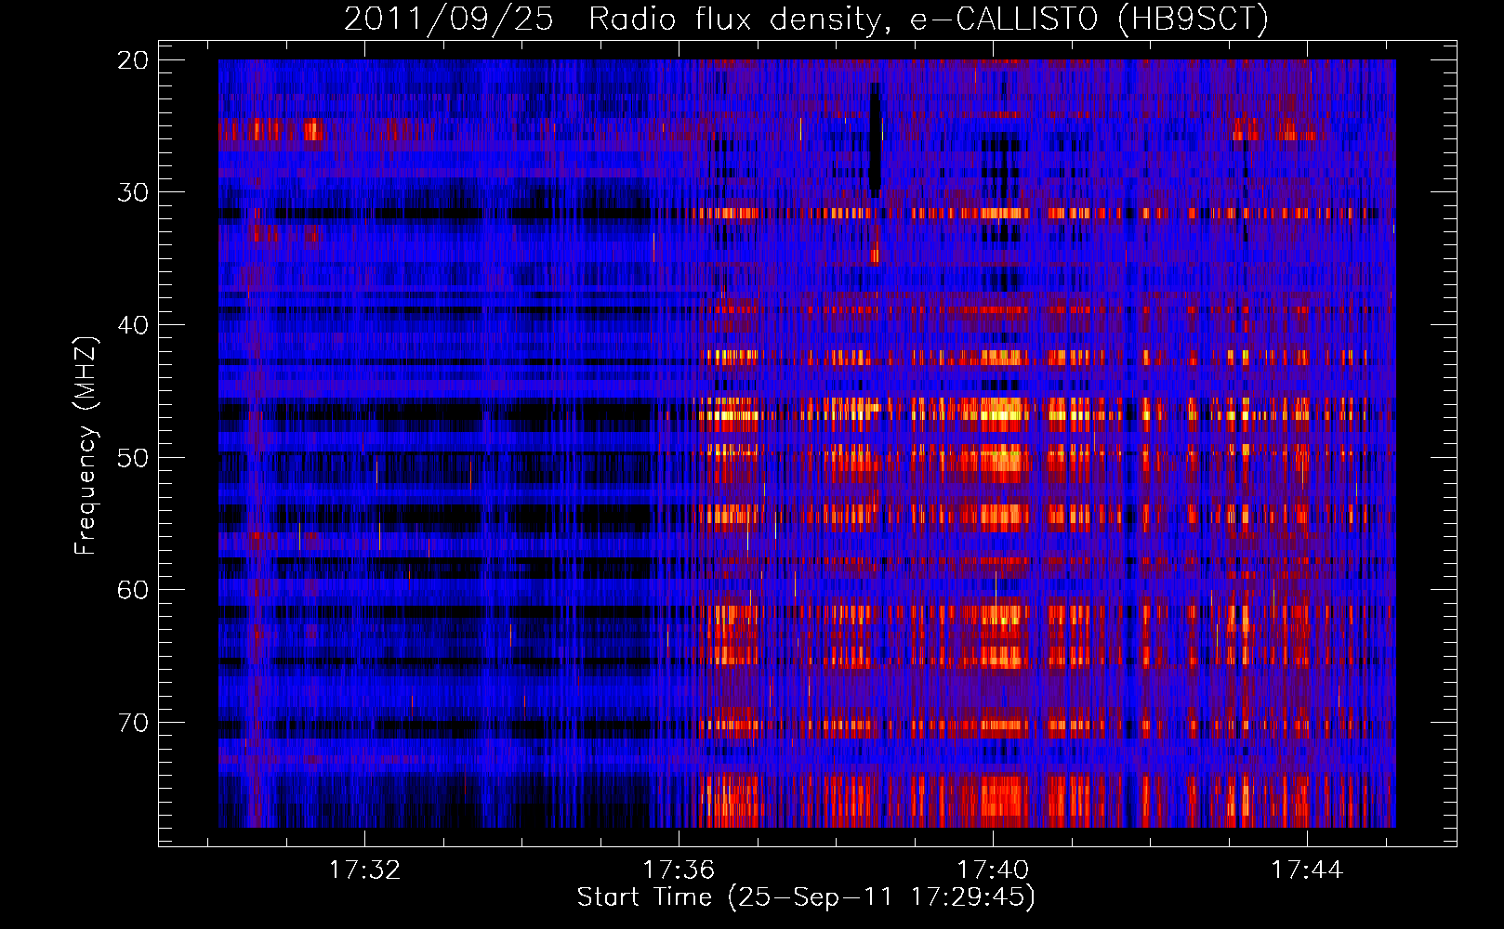Click the plot title text with date 2011/09/25
1504x929 pixels.
[x=806, y=19]
